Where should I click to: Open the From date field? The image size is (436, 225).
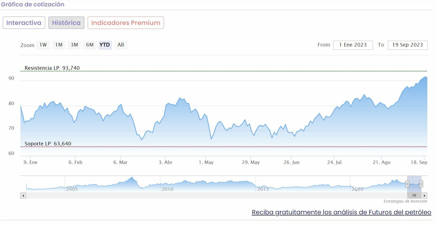click(x=353, y=45)
